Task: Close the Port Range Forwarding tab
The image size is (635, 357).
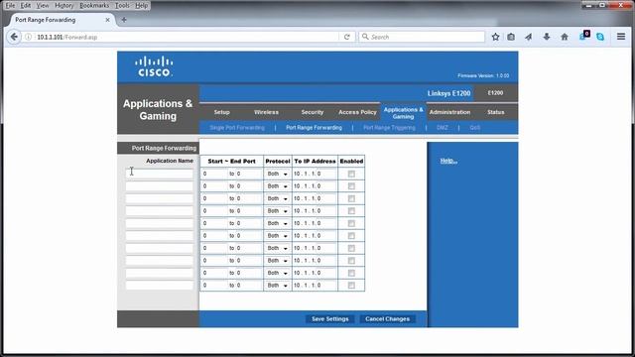Action: (107, 20)
